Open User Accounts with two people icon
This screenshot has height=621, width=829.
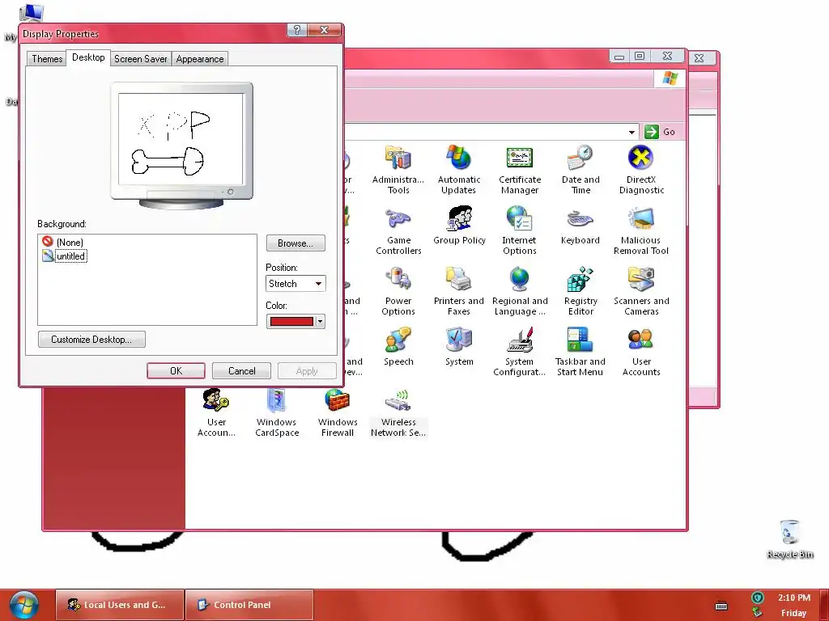641,351
